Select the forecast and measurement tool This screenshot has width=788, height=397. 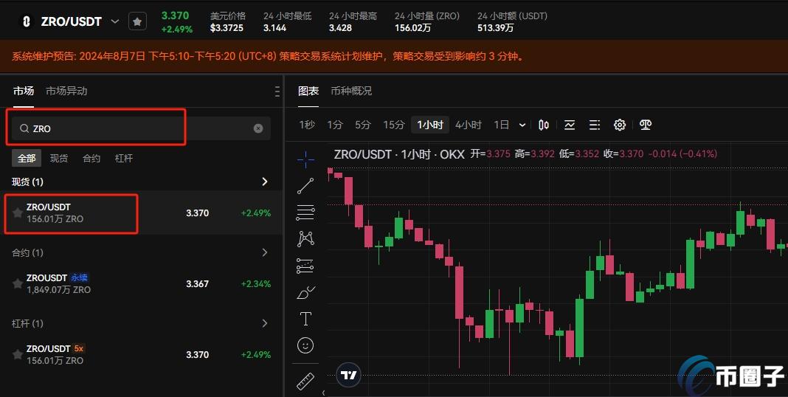tap(305, 266)
